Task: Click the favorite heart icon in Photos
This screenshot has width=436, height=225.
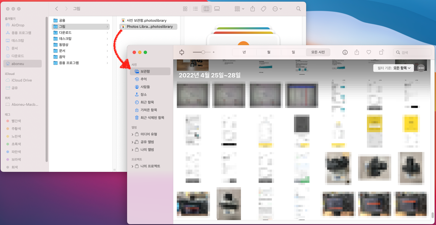Action: 369,52
